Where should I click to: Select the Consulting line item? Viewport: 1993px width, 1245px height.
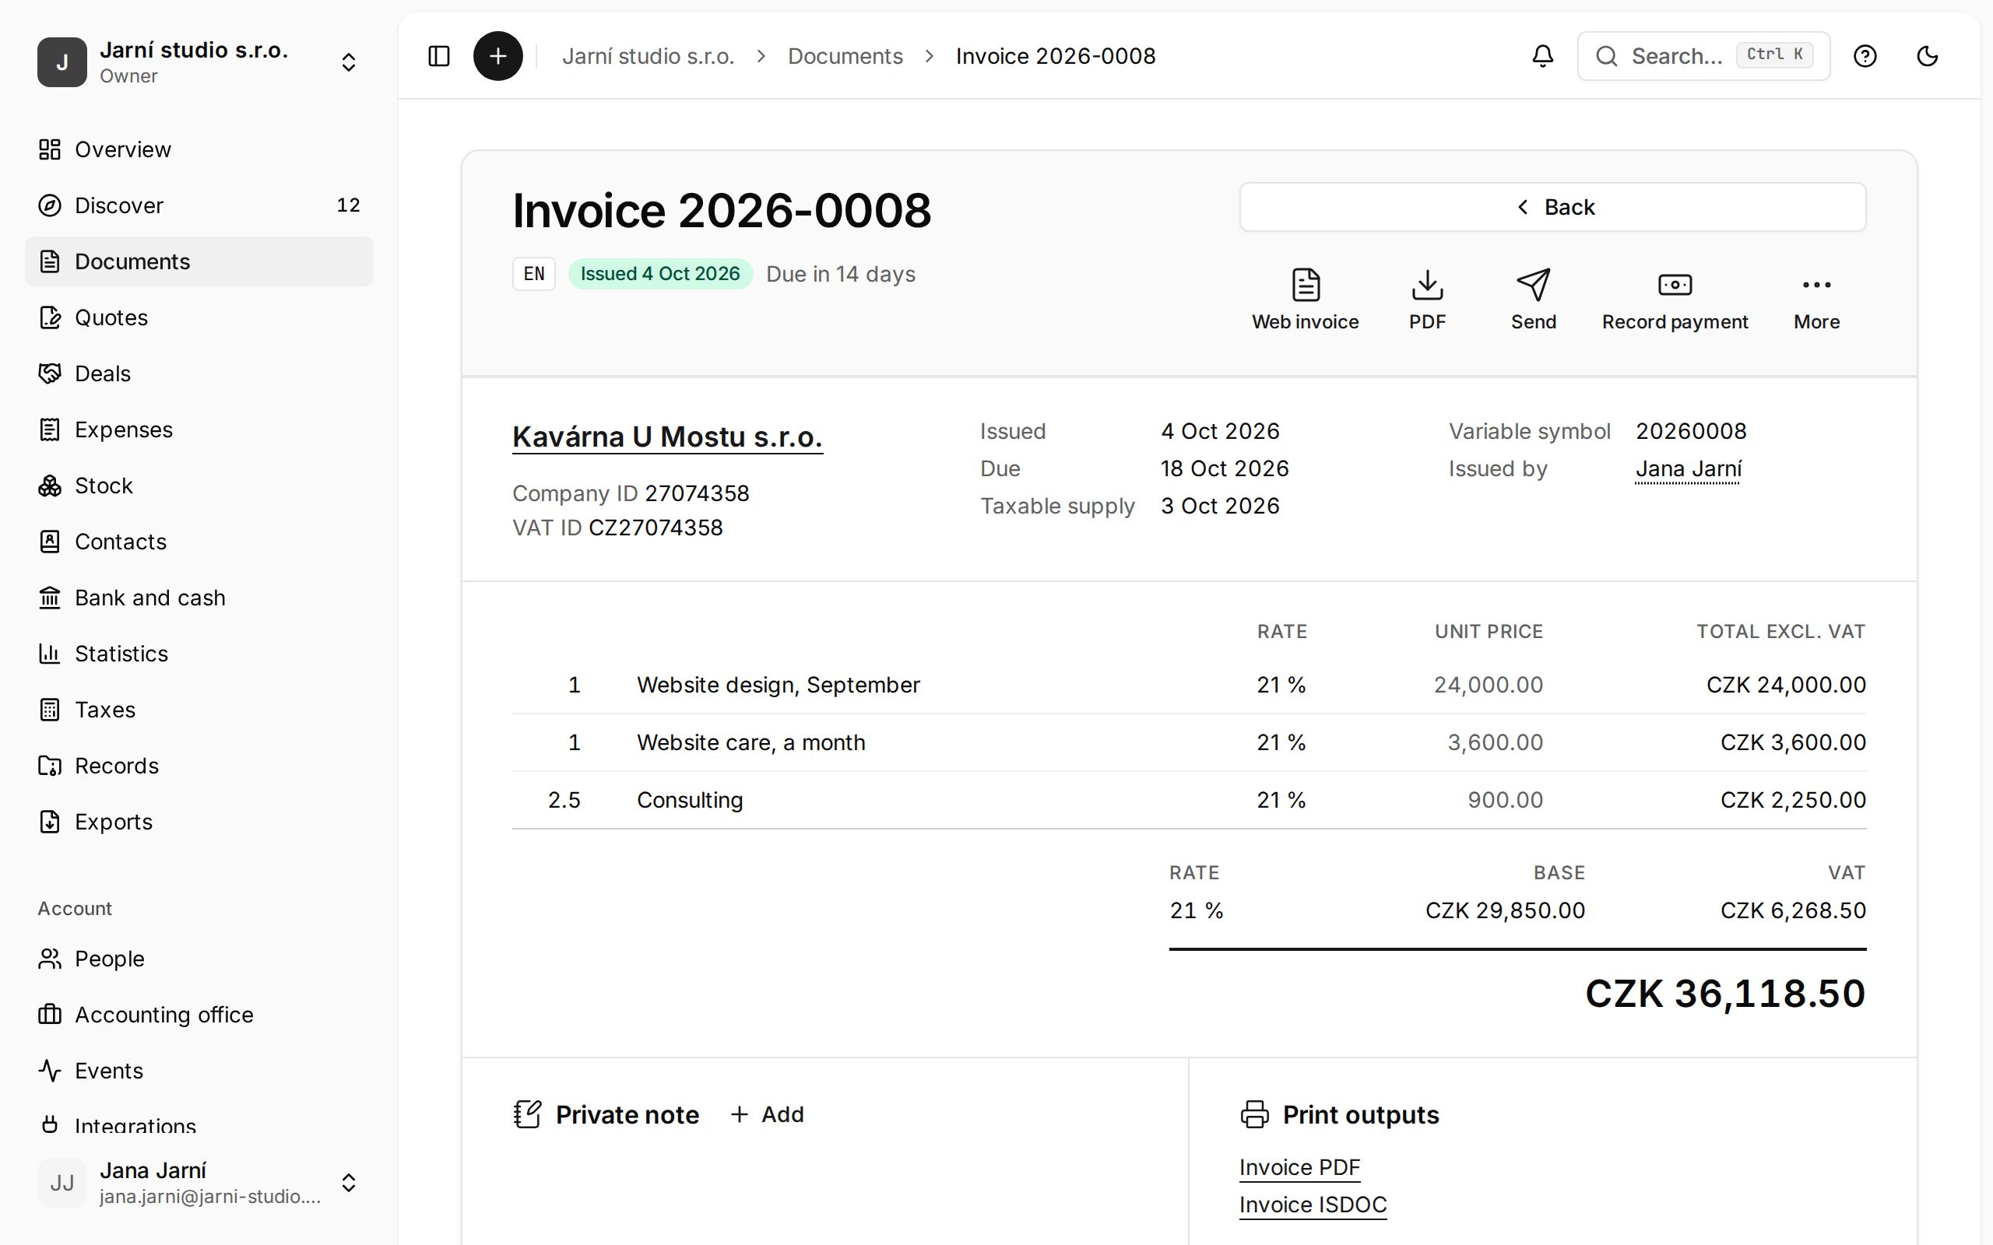[x=1190, y=800]
